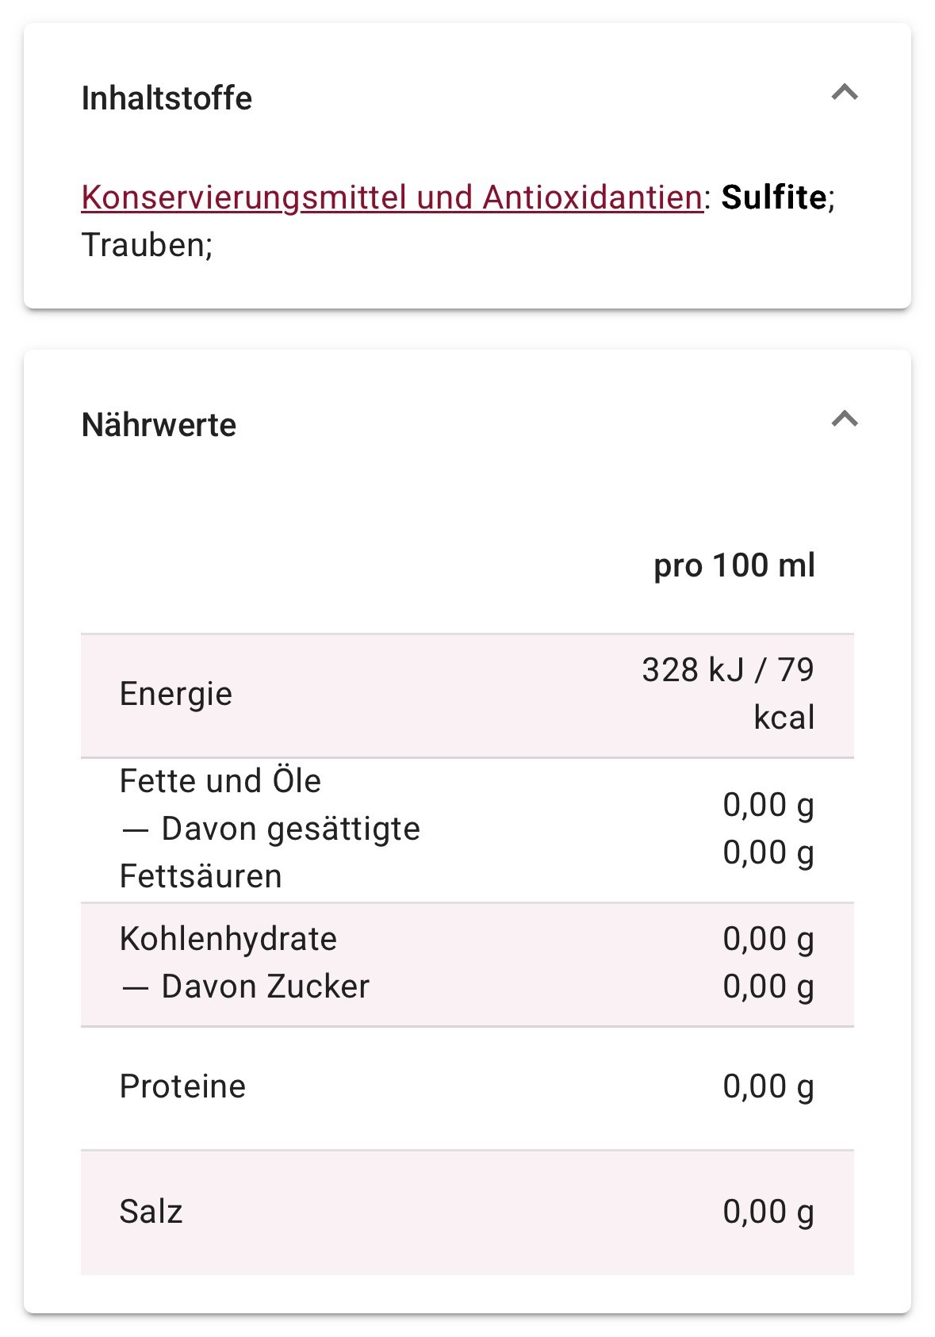Click the Davon Zucker label
Viewport: 935px width, 1337px height.
point(245,986)
